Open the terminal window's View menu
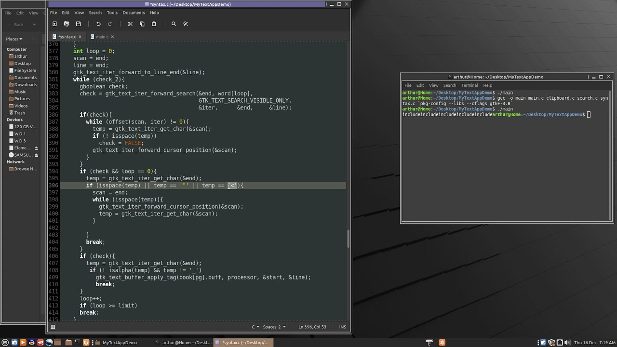The height and width of the screenshot is (347, 617). pyautogui.click(x=433, y=85)
